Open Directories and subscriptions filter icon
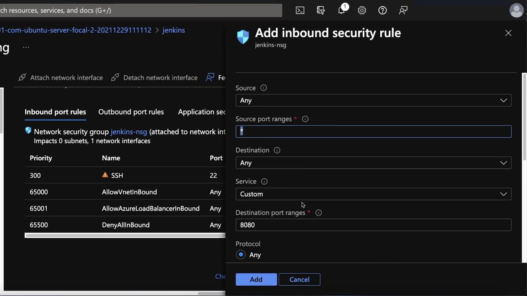Image resolution: width=527 pixels, height=296 pixels. (x=321, y=10)
